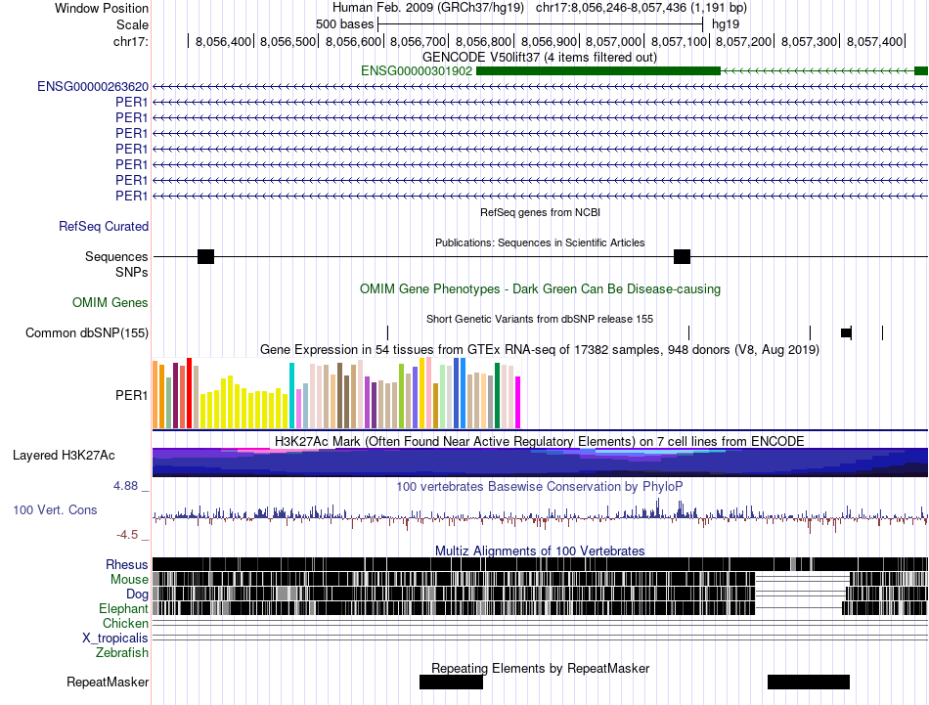Select the left black Publications sequence box
Viewport: 929px width, 705px height.
click(205, 256)
